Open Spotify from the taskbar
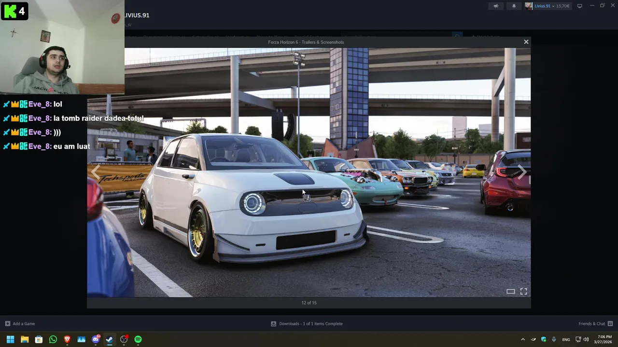The image size is (618, 347). (138, 339)
